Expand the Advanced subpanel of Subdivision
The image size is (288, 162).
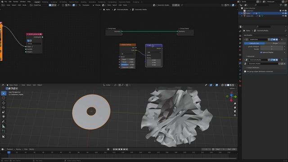[251, 56]
